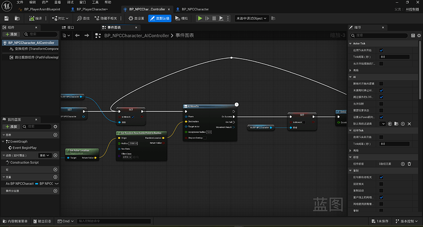
Task: Clear navigation filter with X icon
Action: (x=410, y=124)
